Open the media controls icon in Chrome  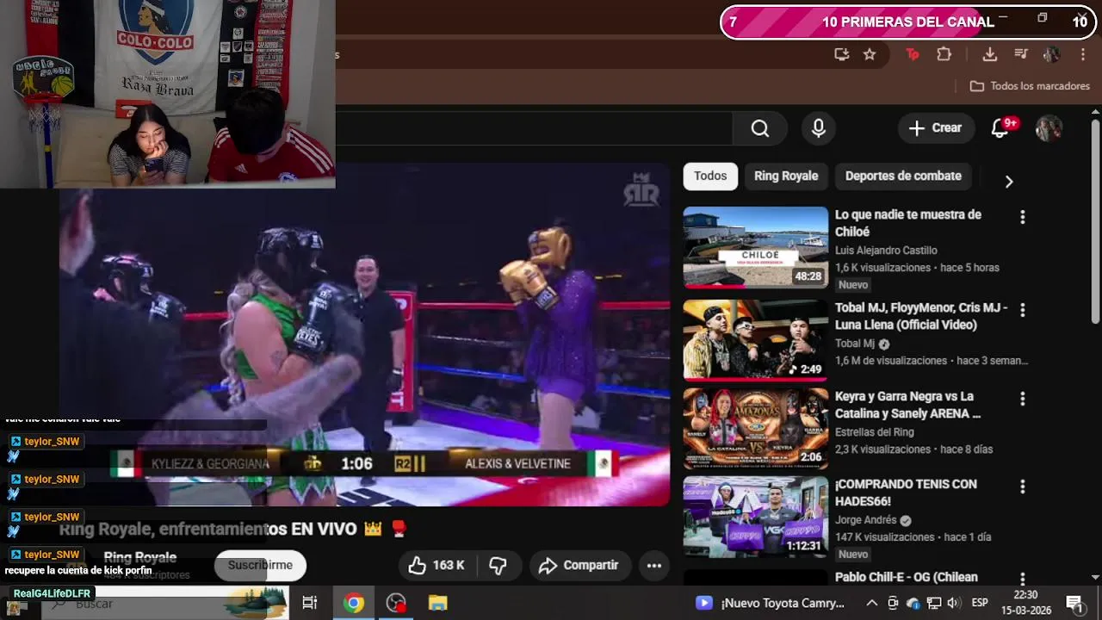tap(1021, 54)
